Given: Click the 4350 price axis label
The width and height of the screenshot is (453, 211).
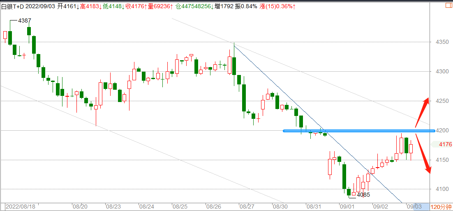Looking at the screenshot, I should click(x=442, y=42).
